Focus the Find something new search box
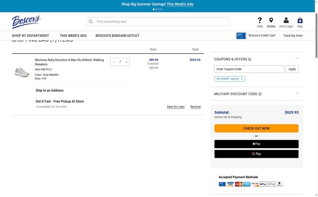318x197 pixels. (158, 21)
